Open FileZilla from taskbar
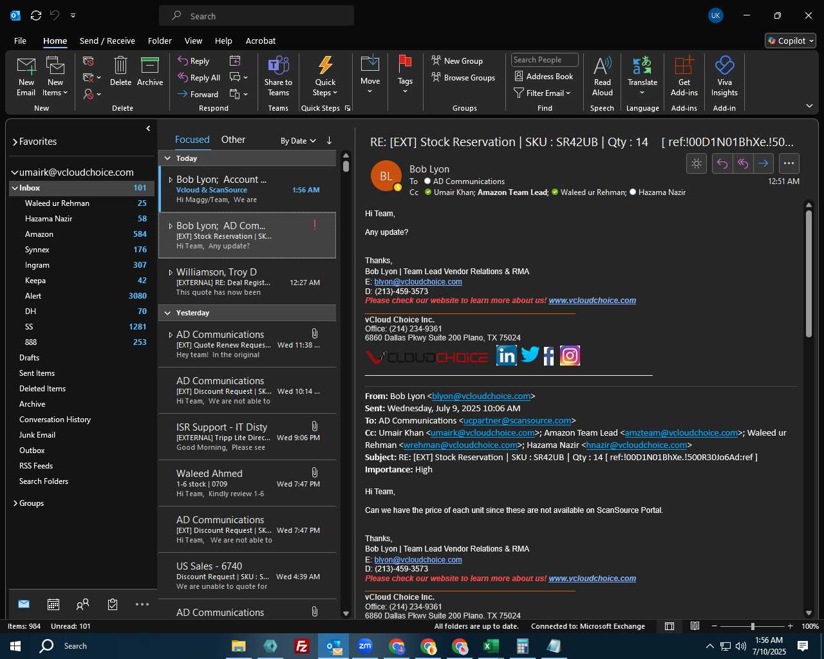 (301, 646)
